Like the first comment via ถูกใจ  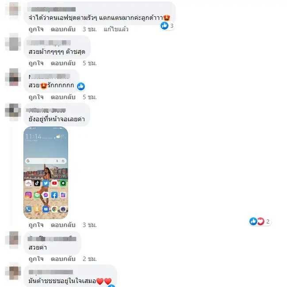(36, 29)
